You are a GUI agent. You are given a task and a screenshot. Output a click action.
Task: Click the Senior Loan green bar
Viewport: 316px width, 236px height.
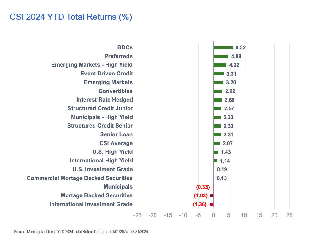(217, 134)
